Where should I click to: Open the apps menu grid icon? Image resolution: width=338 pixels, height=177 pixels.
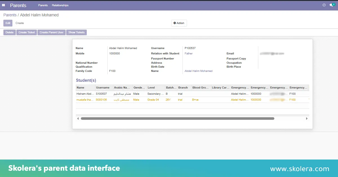tap(4, 5)
